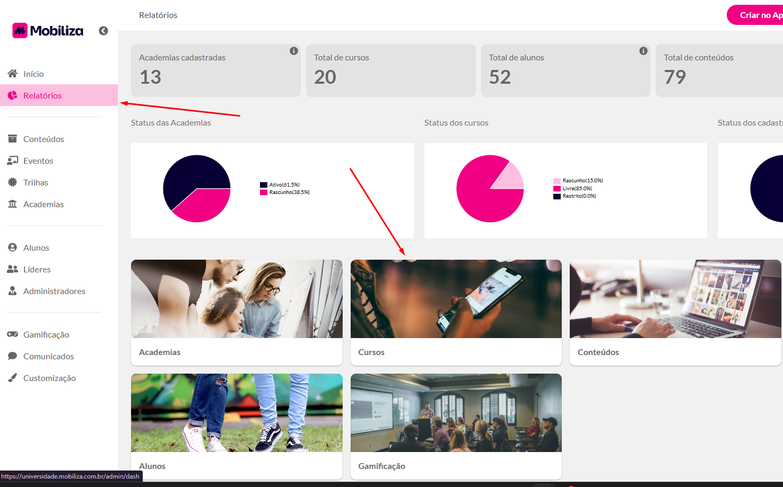Click info icon on Academias cadastradas card

tap(293, 51)
